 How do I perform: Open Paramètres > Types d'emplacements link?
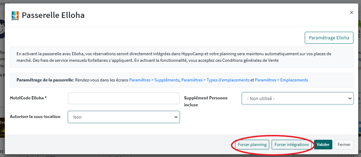(215, 80)
